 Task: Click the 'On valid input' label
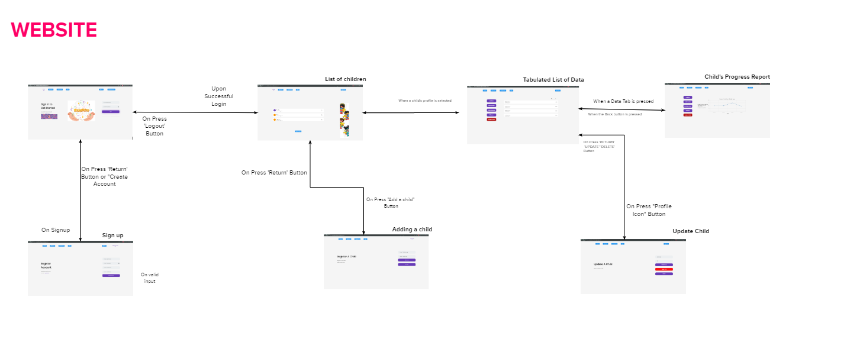tap(150, 278)
